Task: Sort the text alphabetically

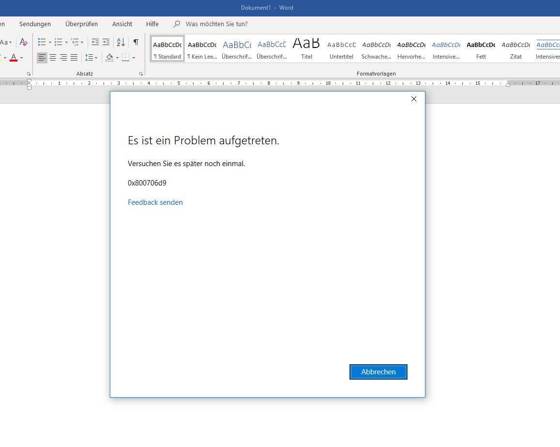Action: [x=121, y=42]
